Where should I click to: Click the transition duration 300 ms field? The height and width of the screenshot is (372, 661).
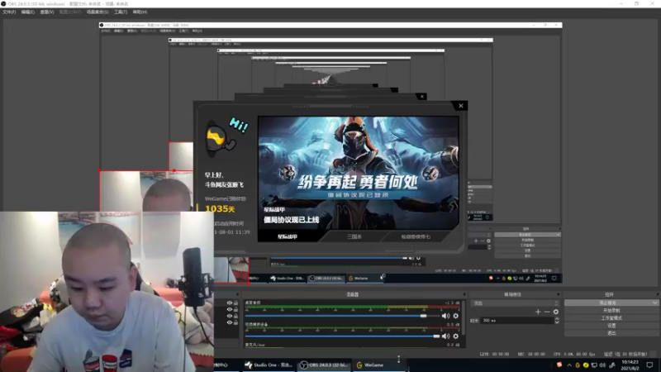click(x=517, y=321)
